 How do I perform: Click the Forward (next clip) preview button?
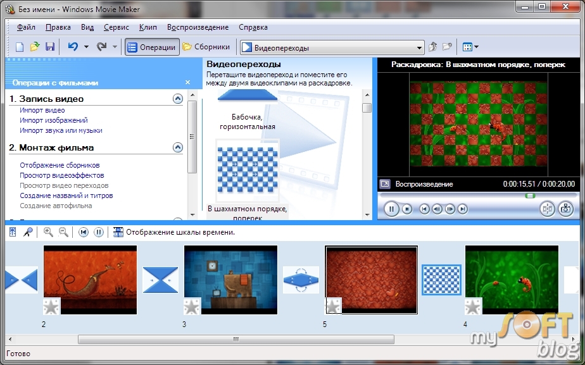[463, 209]
